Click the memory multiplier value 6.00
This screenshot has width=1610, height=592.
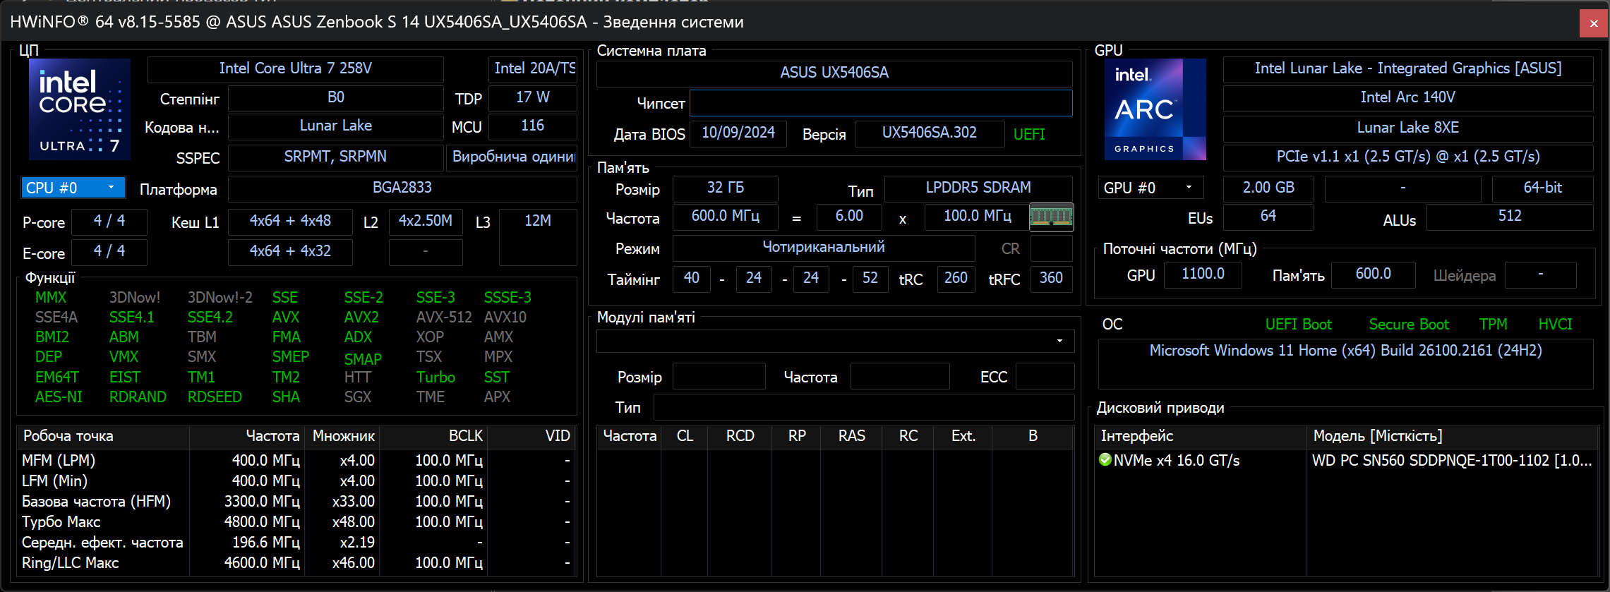[849, 216]
